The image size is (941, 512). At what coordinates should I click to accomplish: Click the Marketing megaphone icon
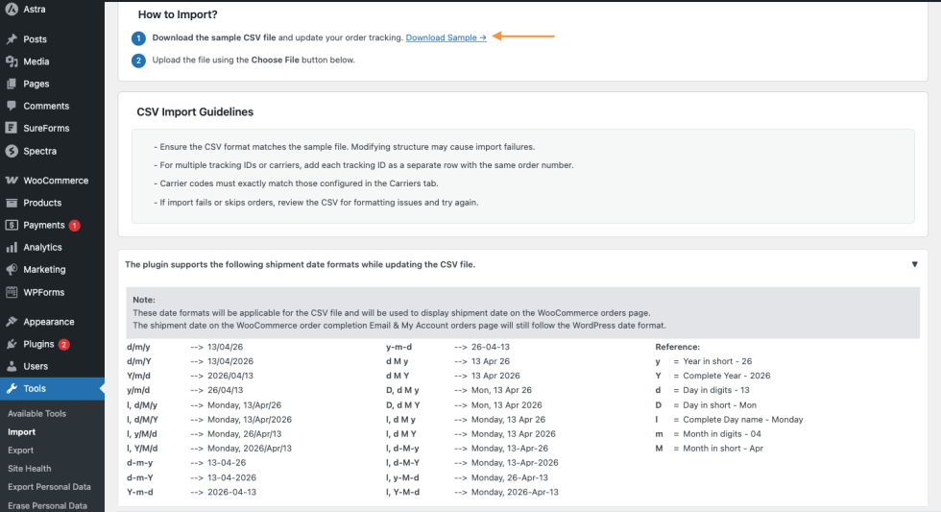click(12, 270)
